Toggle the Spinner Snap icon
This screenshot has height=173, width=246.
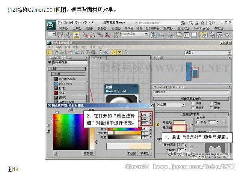click(107, 35)
